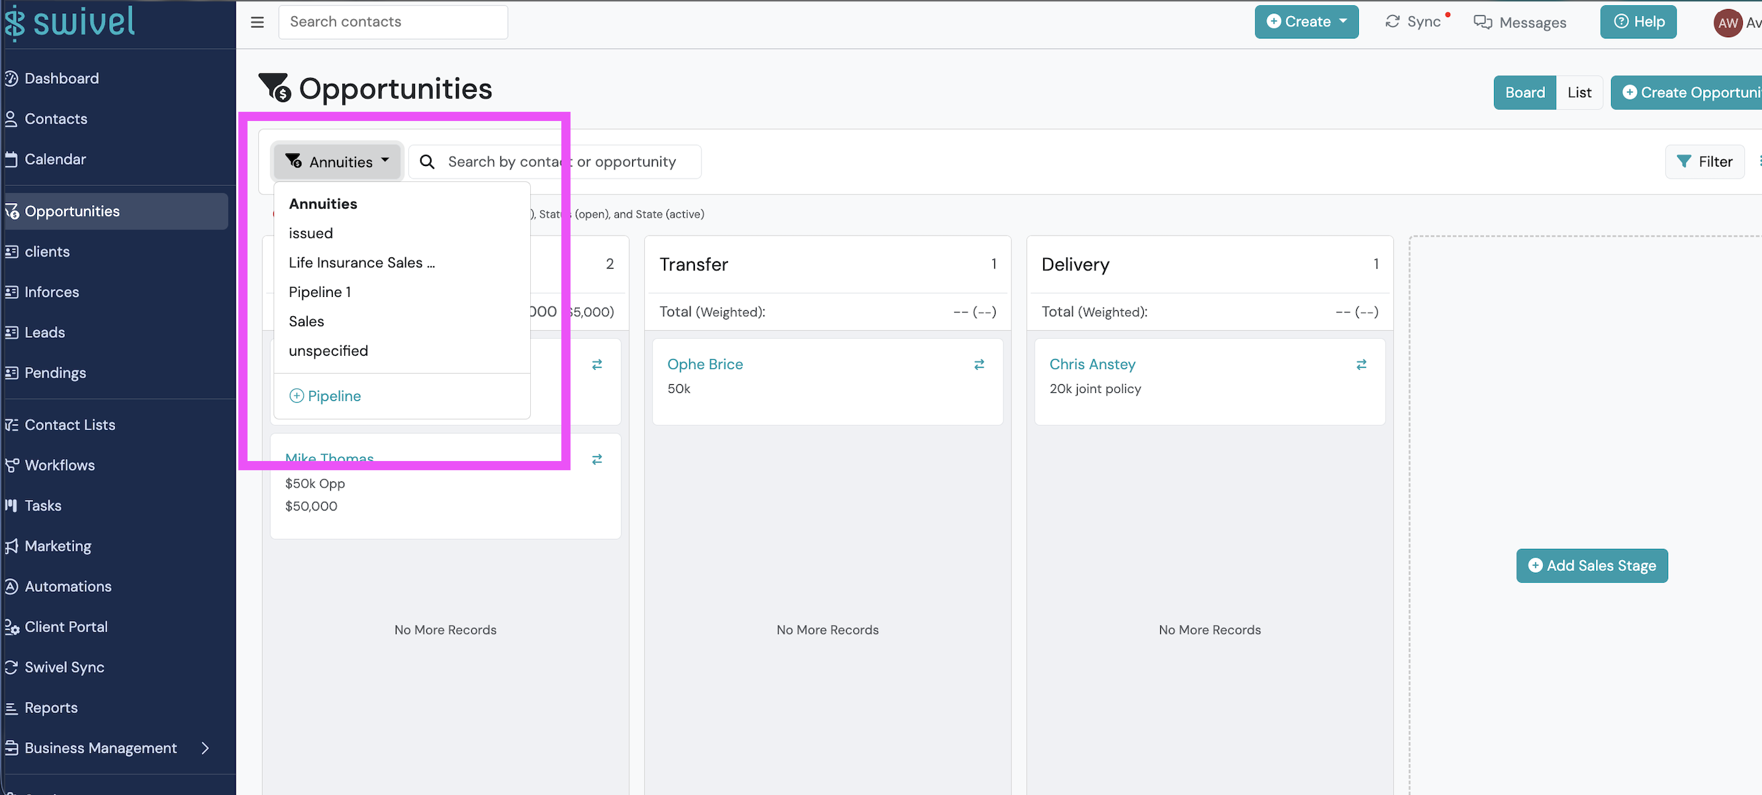Click add Pipeline link

pos(325,396)
